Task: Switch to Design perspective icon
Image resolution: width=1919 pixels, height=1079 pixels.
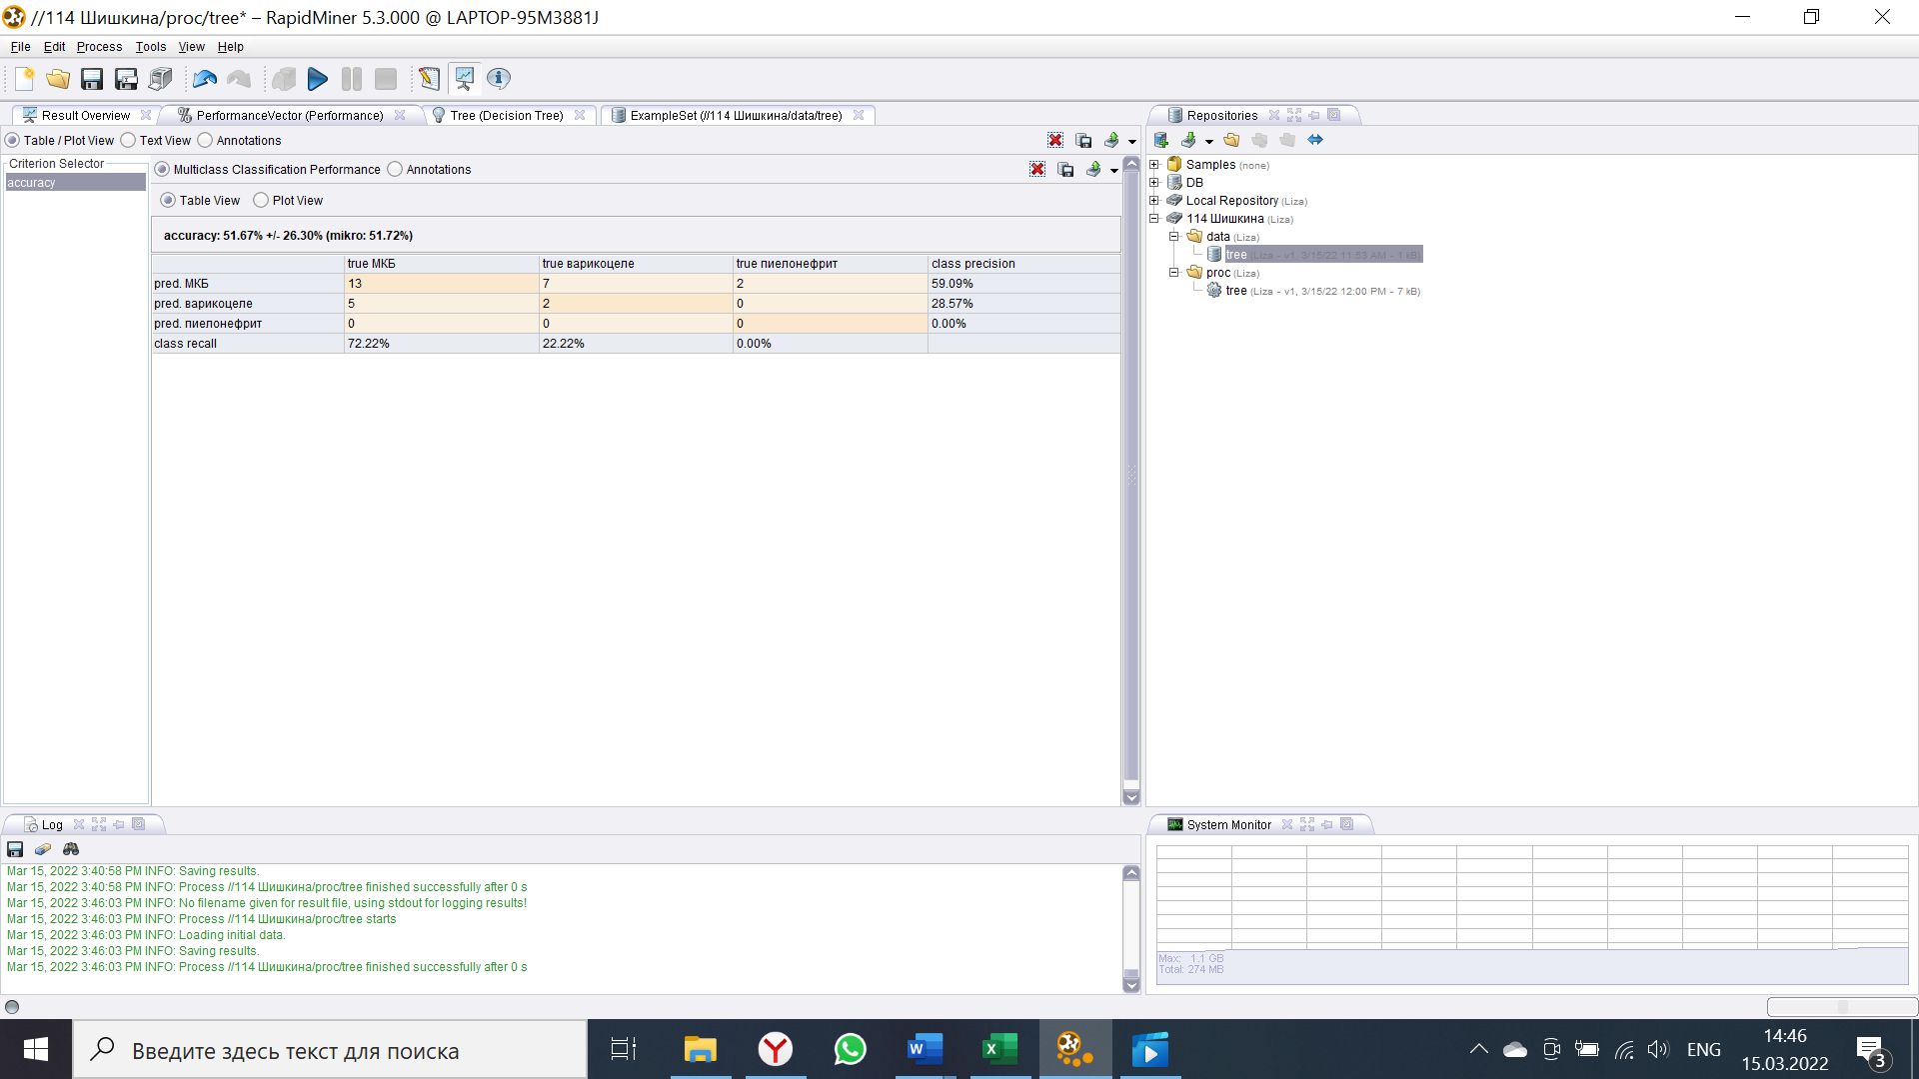Action: (x=429, y=79)
